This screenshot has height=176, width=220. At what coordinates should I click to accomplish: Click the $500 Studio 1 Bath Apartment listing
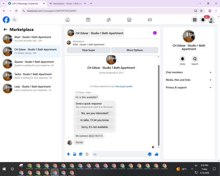[88, 44]
